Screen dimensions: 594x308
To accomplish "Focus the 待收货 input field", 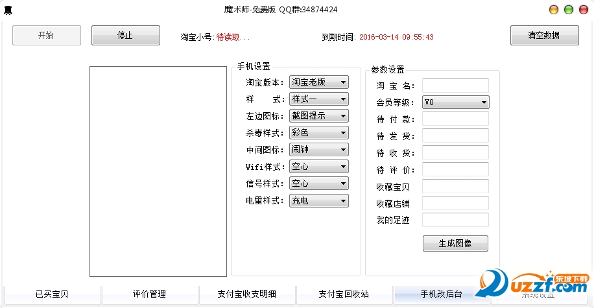I will pyautogui.click(x=455, y=152).
